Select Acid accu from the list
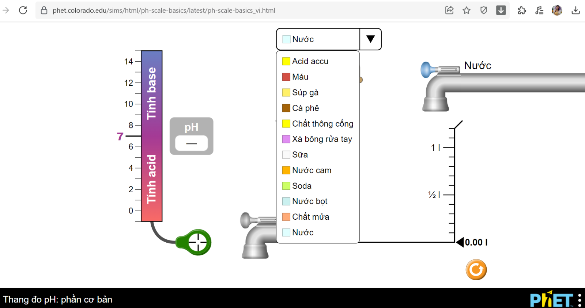Screen dimensions: 585x308 click(310, 61)
